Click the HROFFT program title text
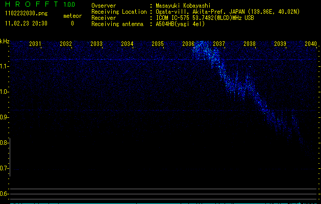The width and height of the screenshot is (321, 204). point(32,4)
